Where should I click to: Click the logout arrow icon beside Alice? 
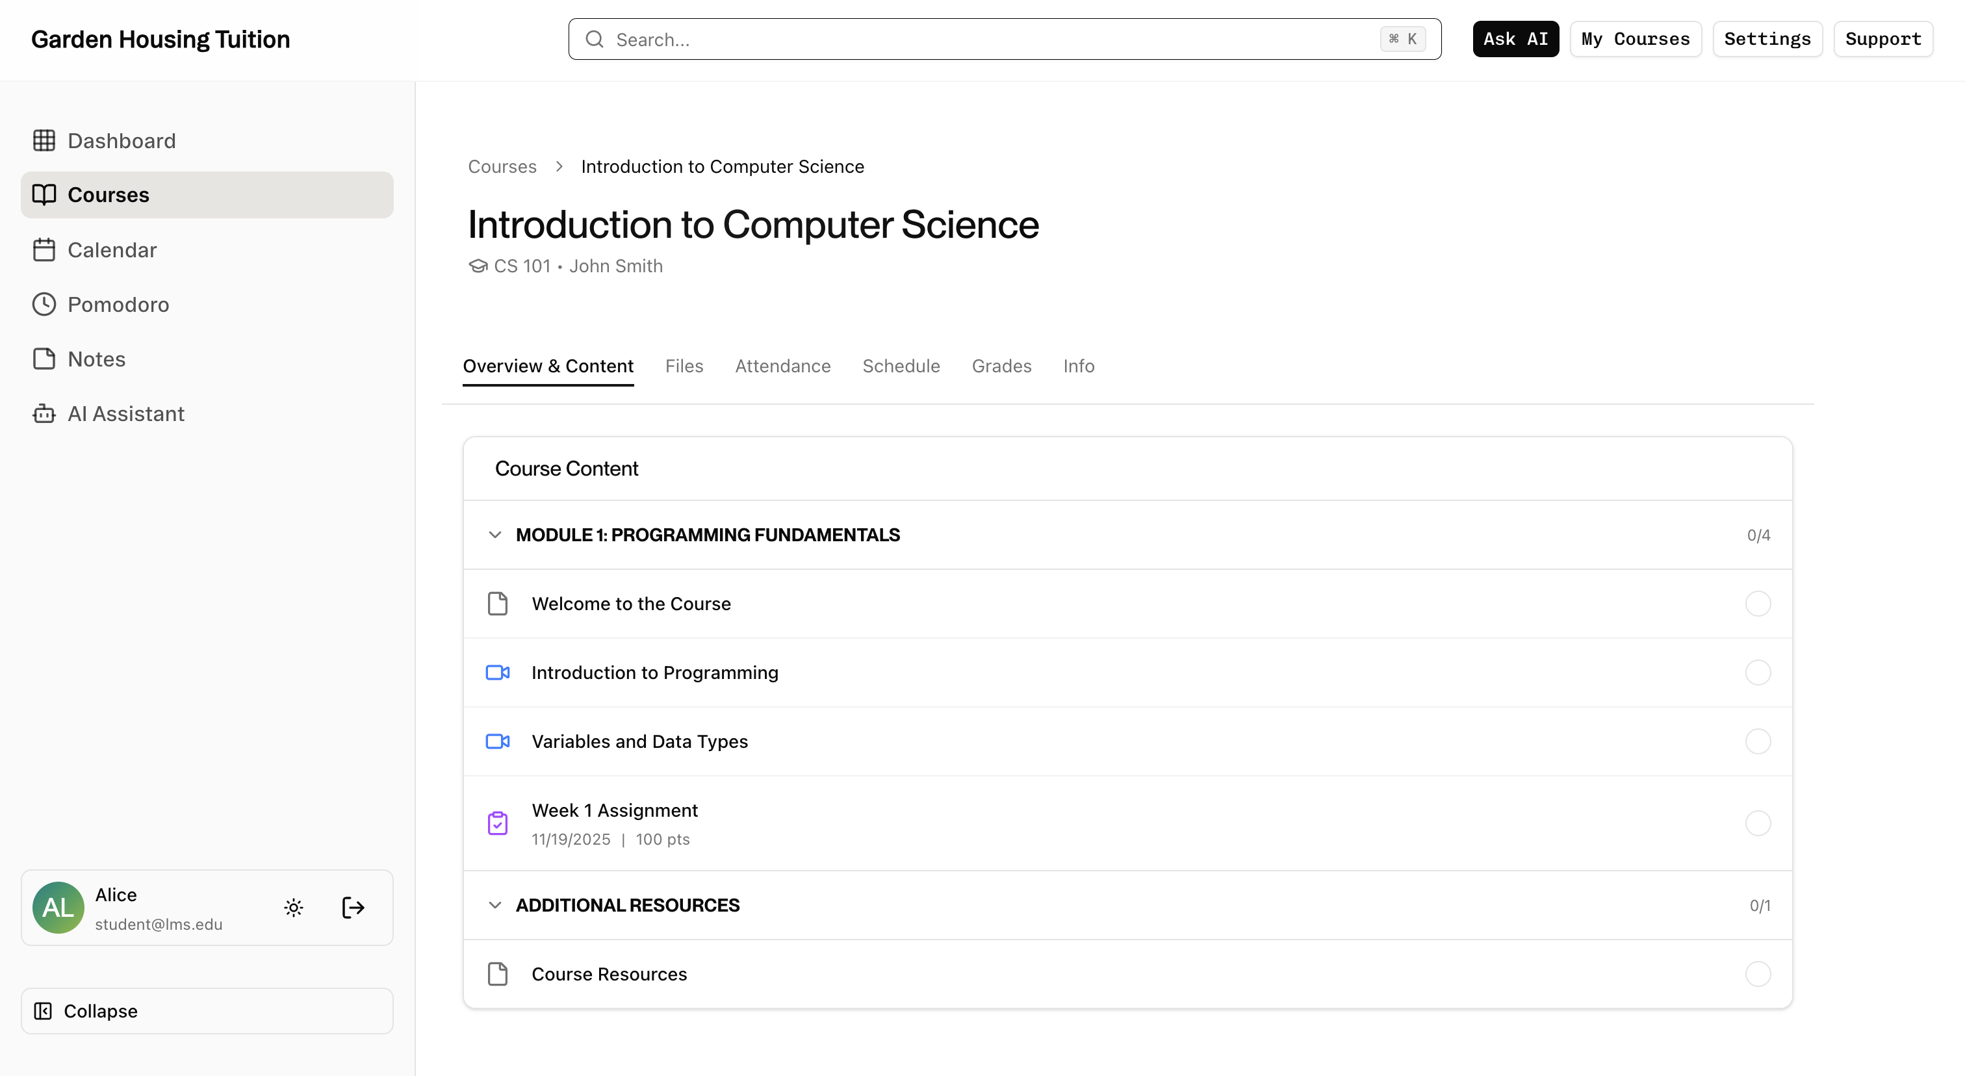pyautogui.click(x=352, y=908)
